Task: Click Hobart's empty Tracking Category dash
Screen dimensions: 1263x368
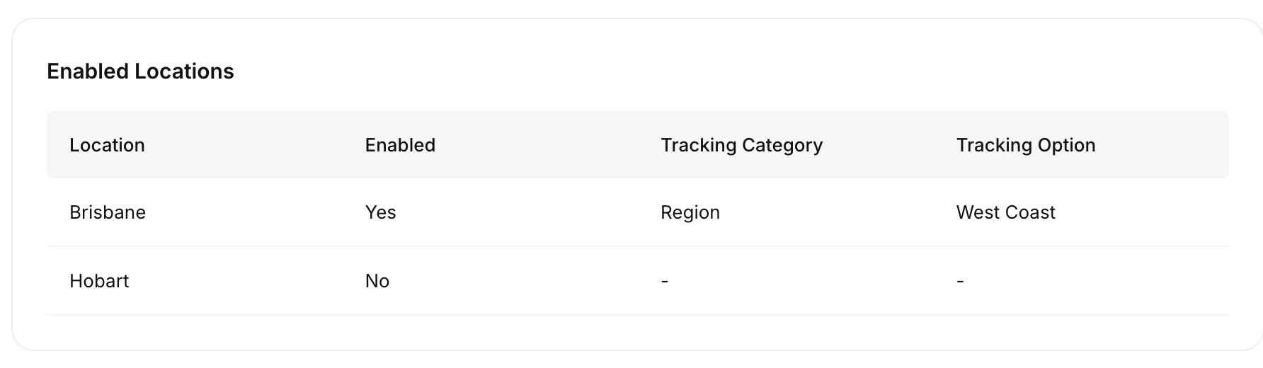Action: click(x=664, y=281)
